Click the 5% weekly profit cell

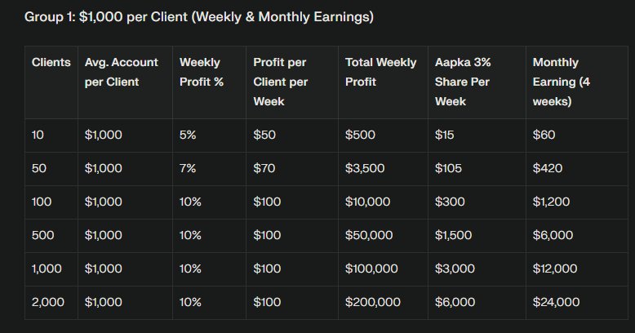tap(188, 135)
